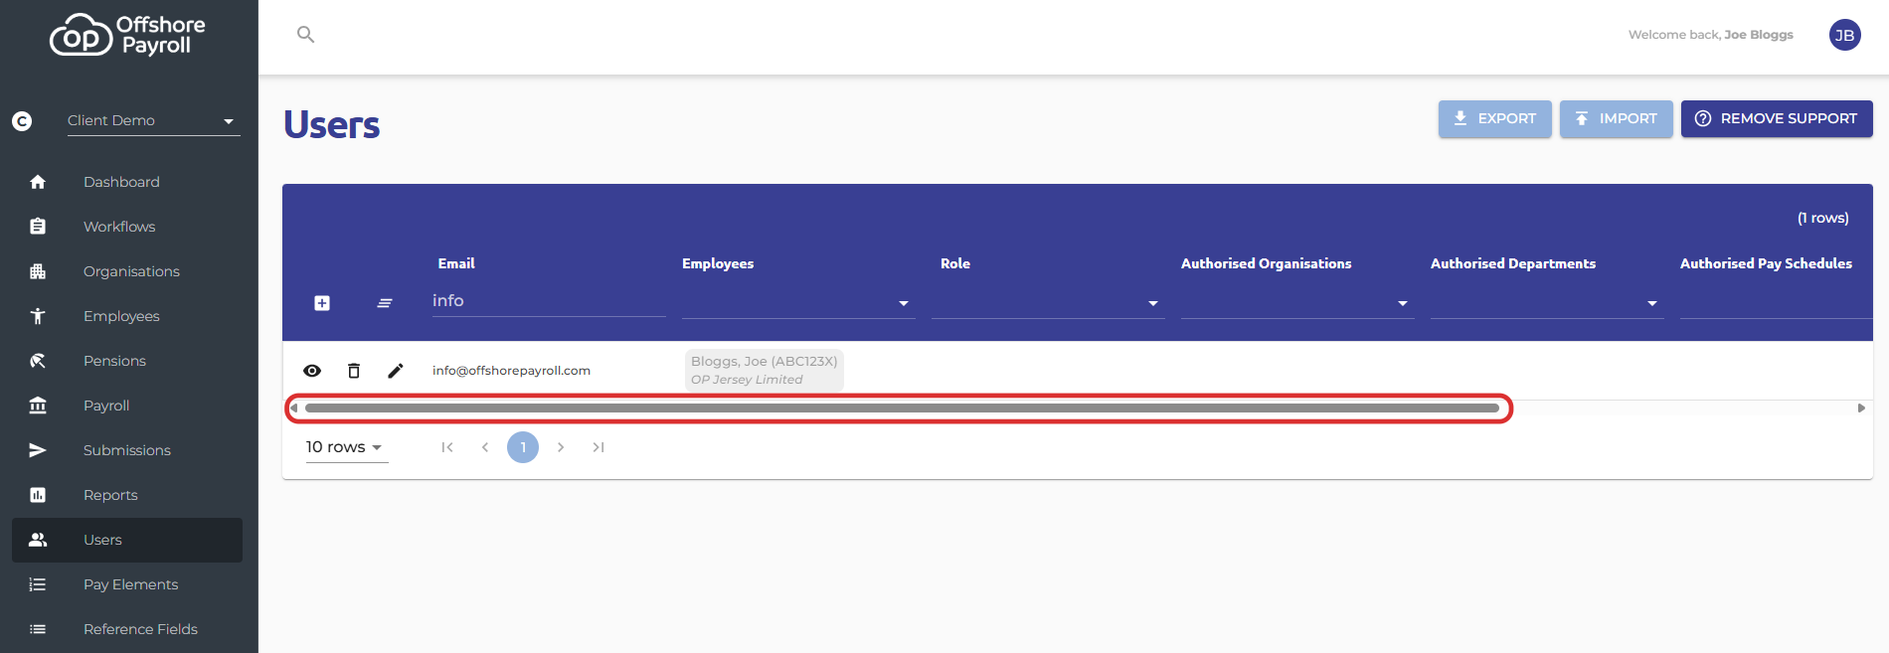Click the Pay Elements list icon
Image resolution: width=1889 pixels, height=653 pixels.
pyautogui.click(x=38, y=584)
